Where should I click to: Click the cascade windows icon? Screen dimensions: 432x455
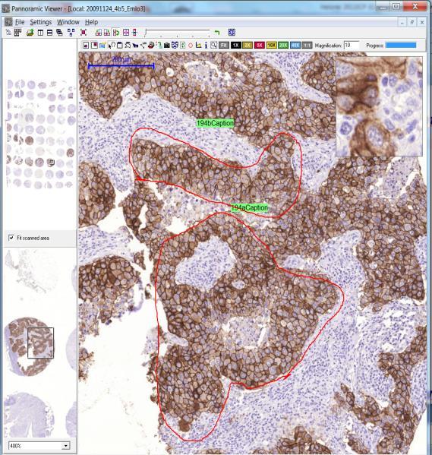(x=59, y=33)
